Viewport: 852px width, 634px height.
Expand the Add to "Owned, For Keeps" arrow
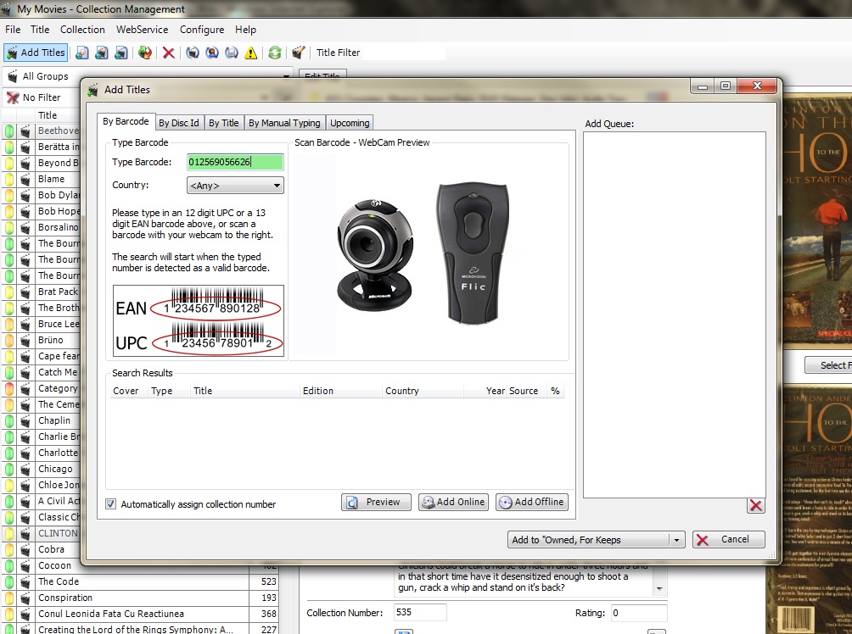676,540
